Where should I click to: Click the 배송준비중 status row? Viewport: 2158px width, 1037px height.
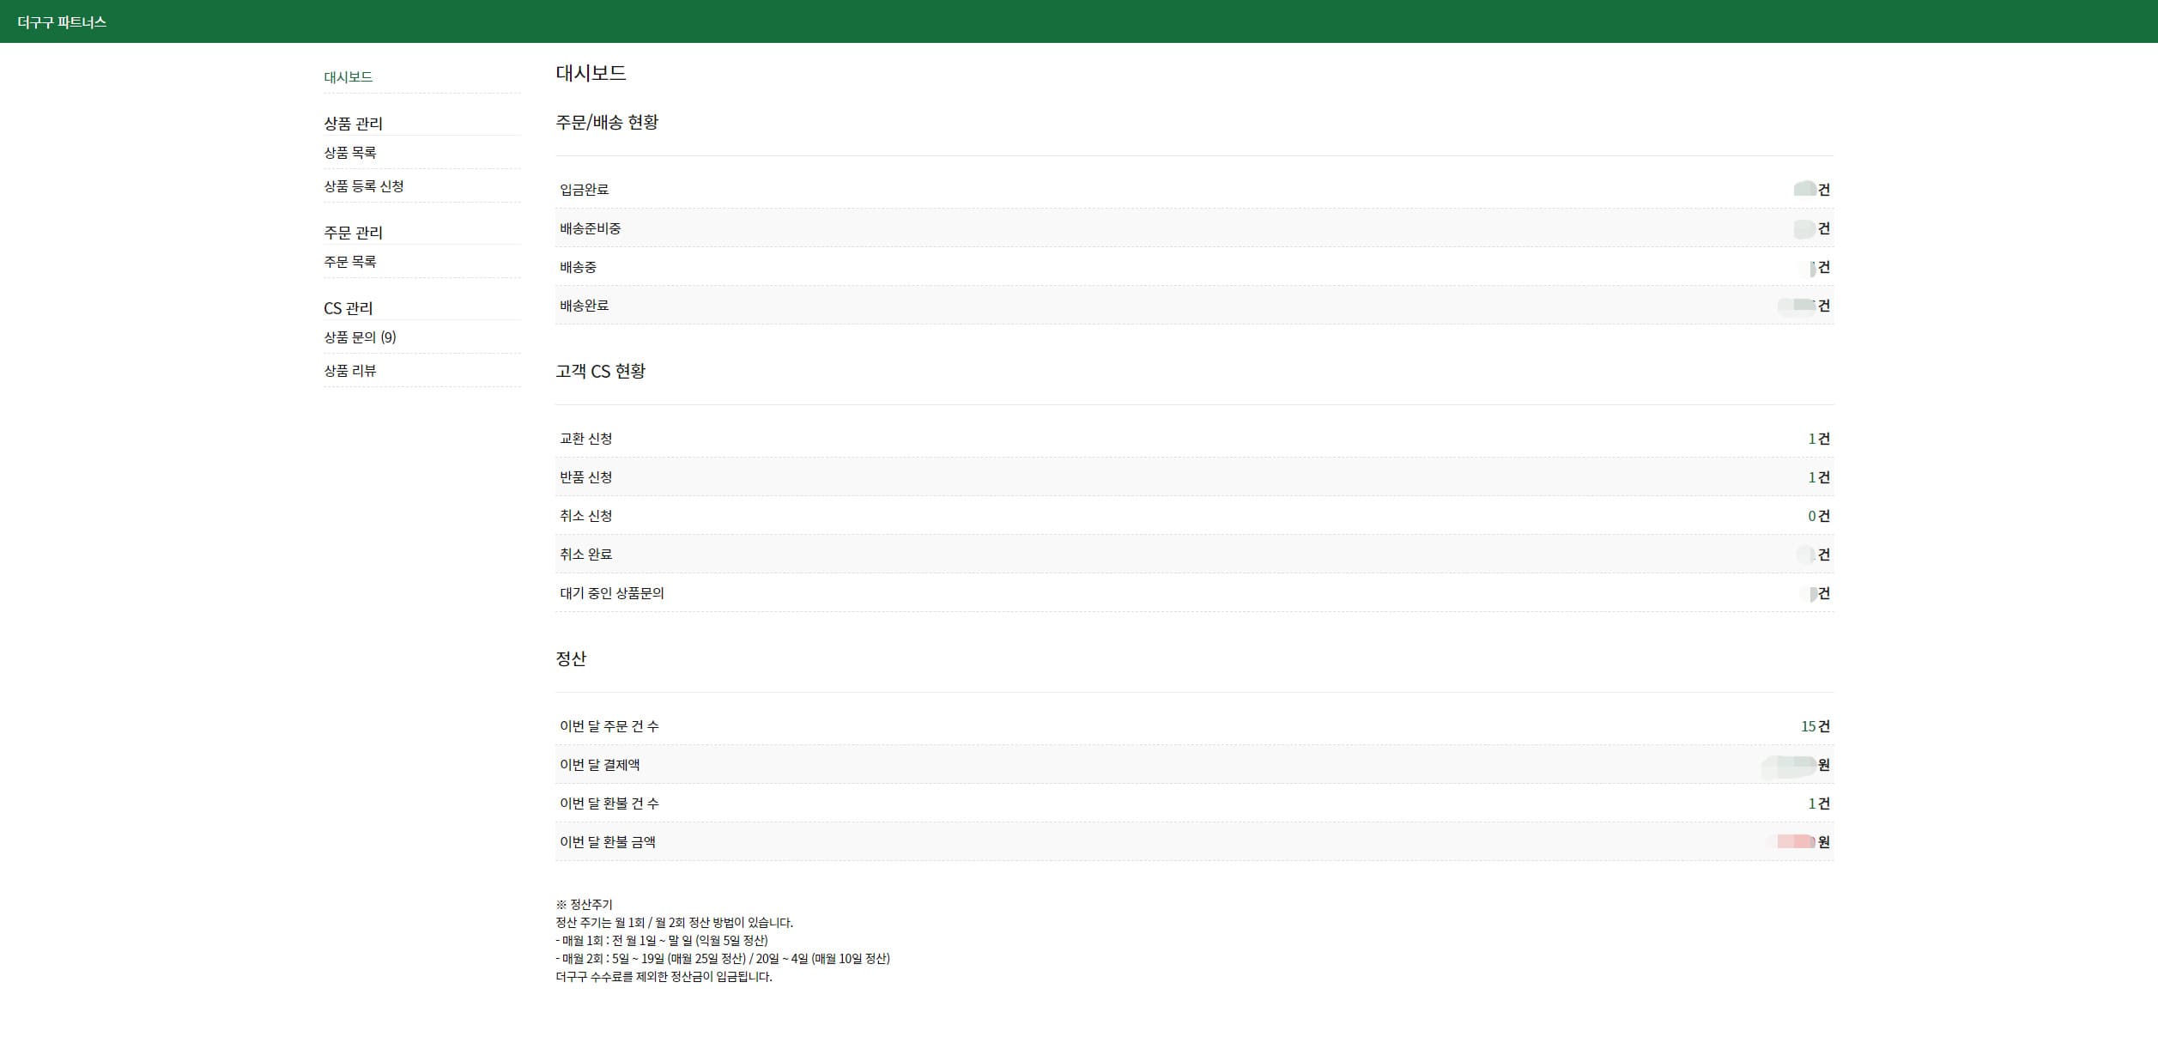click(x=590, y=228)
